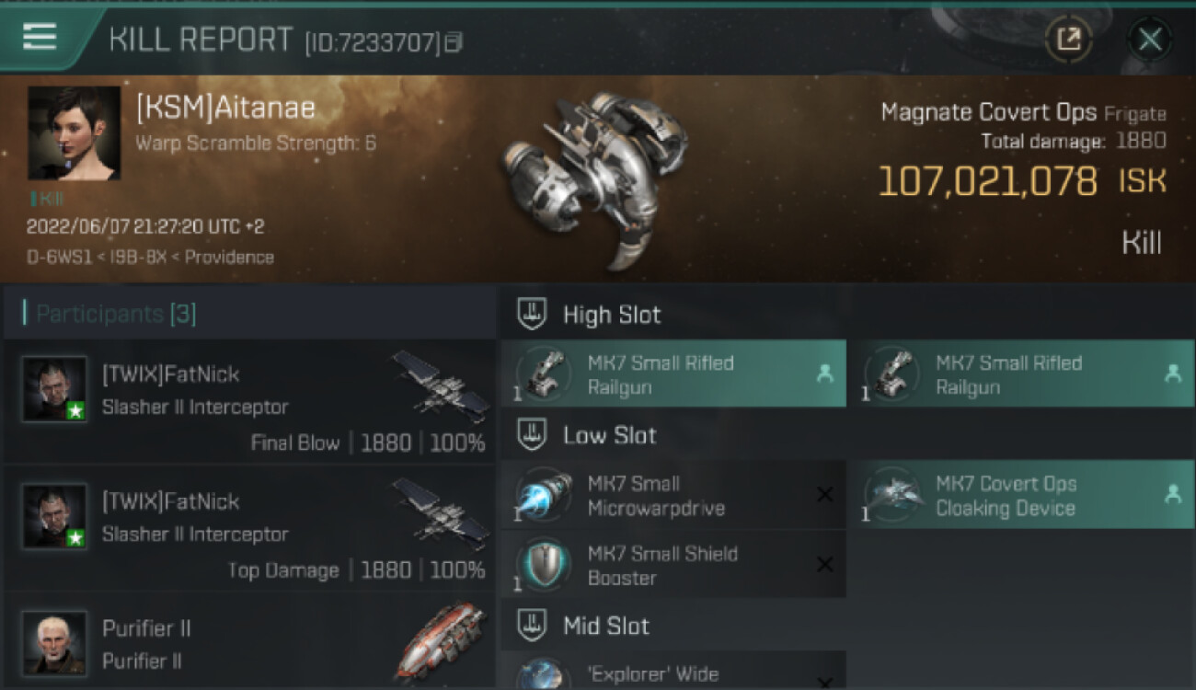Click the MK7 Small Microwarpdrive module icon

(544, 495)
